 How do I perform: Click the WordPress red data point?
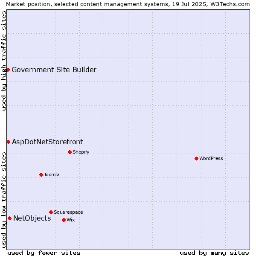(x=196, y=159)
